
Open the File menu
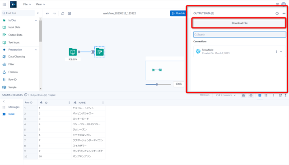tap(27, 4)
